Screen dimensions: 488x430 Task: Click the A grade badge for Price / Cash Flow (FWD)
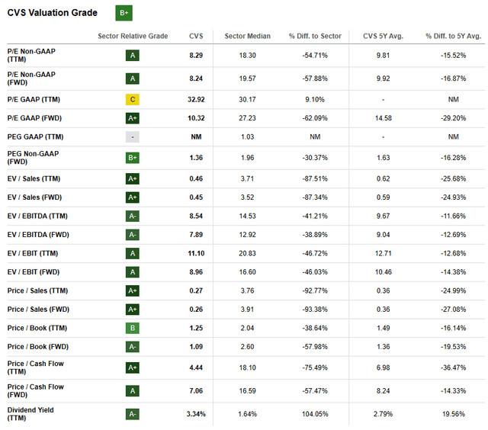tap(133, 391)
